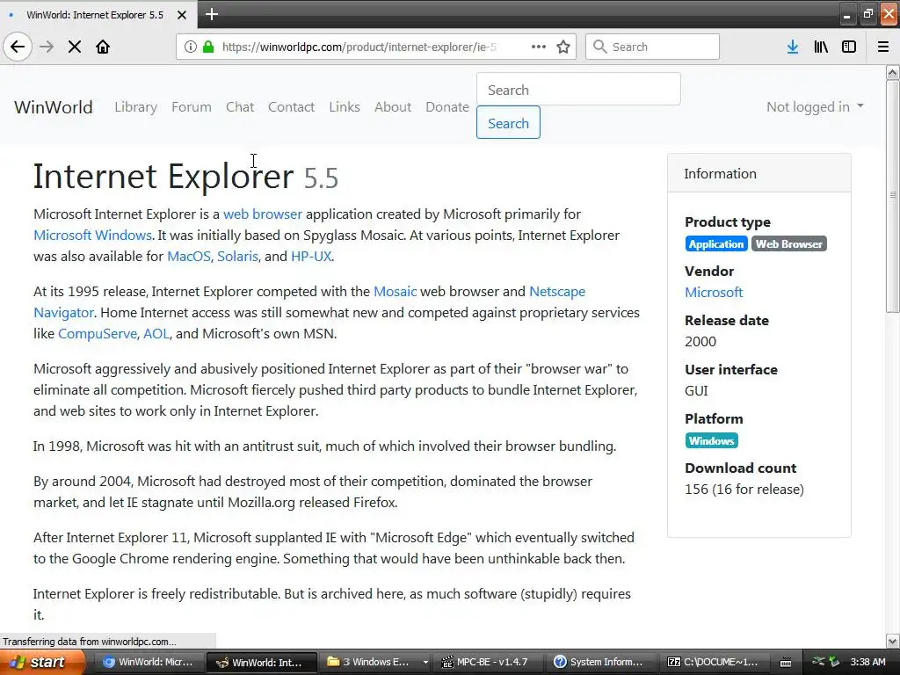This screenshot has width=900, height=675.
Task: Follow the HP-UX link
Action: (311, 256)
